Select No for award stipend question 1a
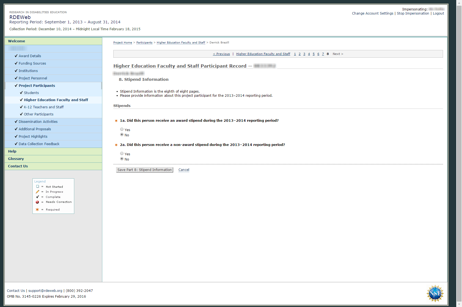This screenshot has width=462, height=307. coord(122,135)
